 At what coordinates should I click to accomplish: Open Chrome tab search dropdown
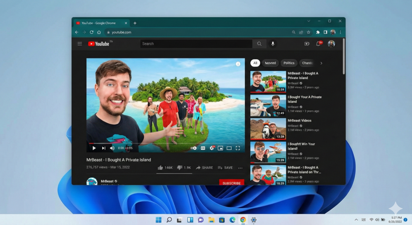309,21
